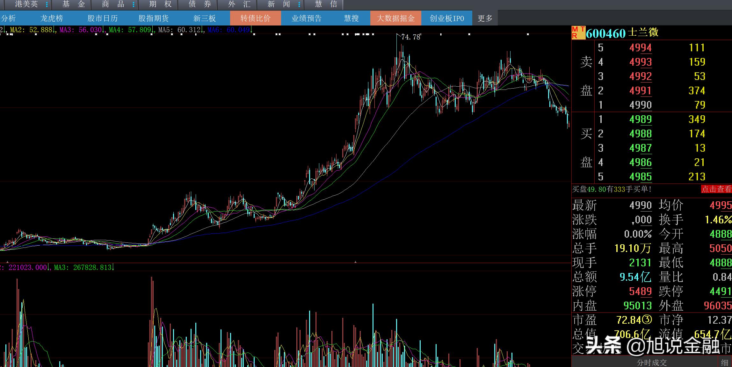
Task: Open the 期权 market tab
Action: 160,4
